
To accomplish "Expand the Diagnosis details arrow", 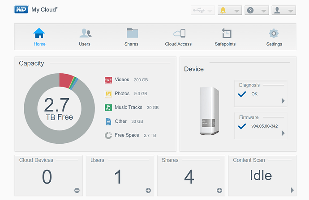I will point(283,101).
